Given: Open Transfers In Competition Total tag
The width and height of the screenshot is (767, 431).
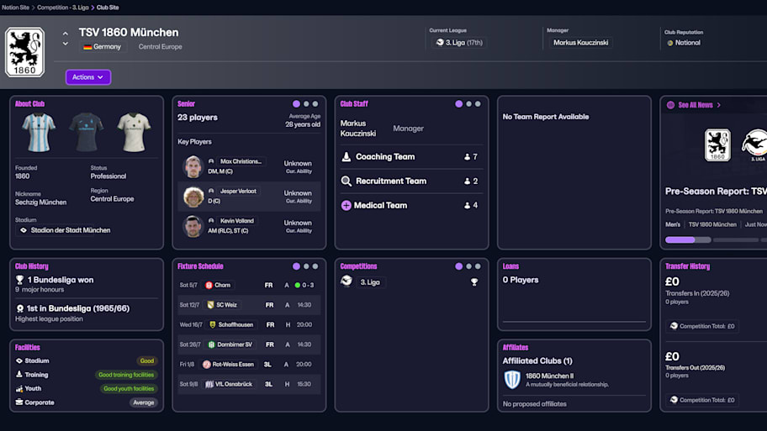Looking at the screenshot, I should 702,326.
